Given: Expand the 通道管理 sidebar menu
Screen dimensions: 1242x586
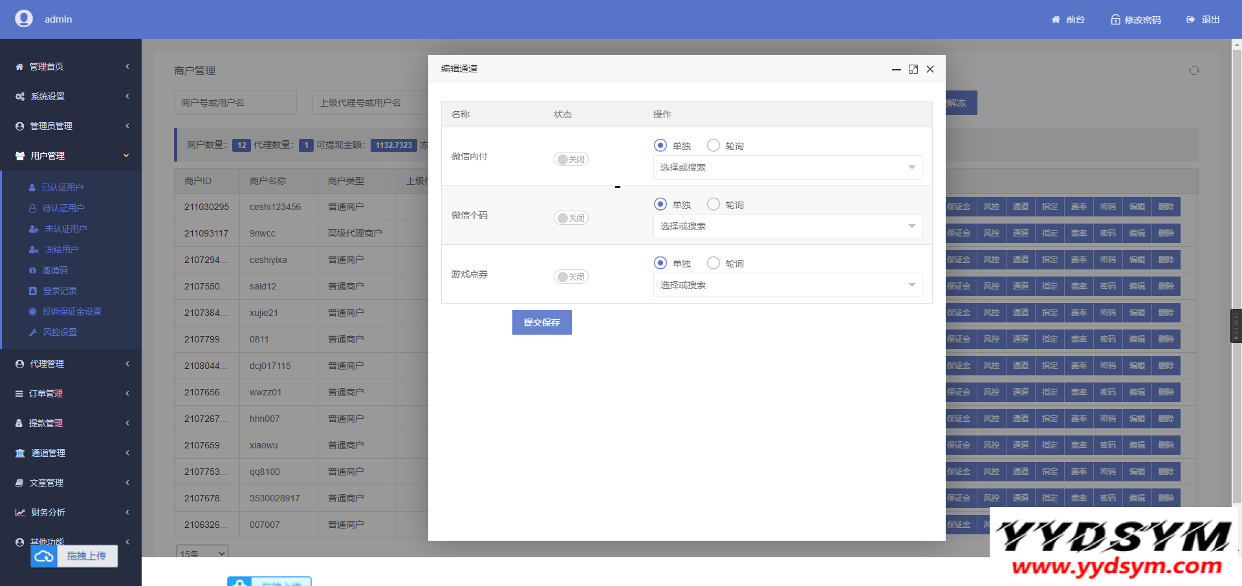Looking at the screenshot, I should tap(71, 453).
